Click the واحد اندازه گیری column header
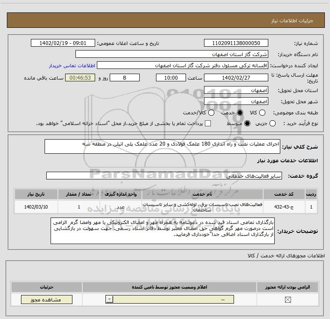The width and height of the screenshot is (330, 319). click(121, 194)
